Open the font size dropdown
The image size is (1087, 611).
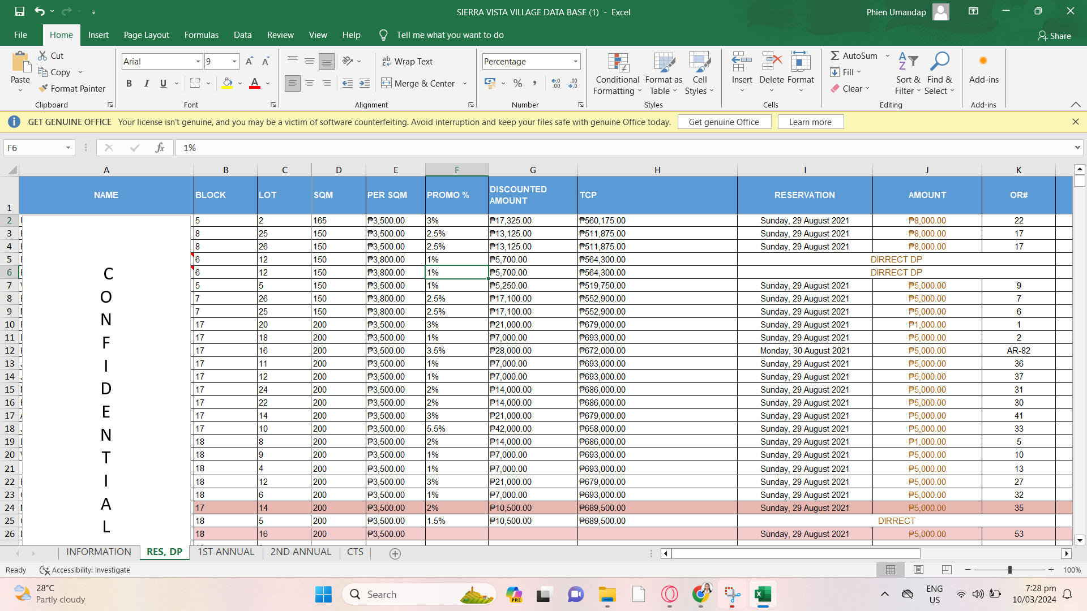pos(234,61)
